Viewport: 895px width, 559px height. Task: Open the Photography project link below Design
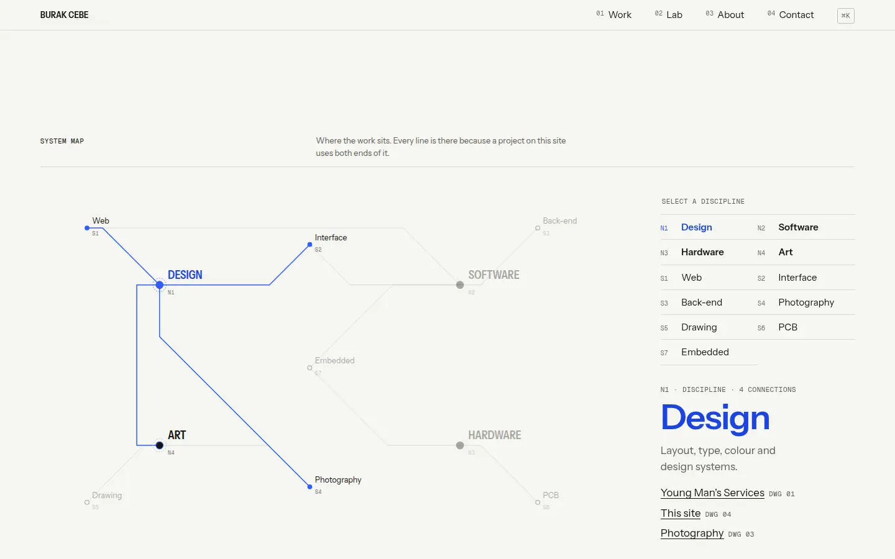[x=692, y=533]
